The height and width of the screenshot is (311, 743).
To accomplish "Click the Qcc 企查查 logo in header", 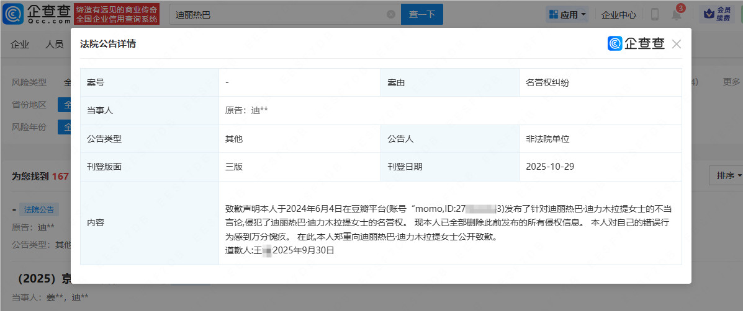I will (37, 14).
